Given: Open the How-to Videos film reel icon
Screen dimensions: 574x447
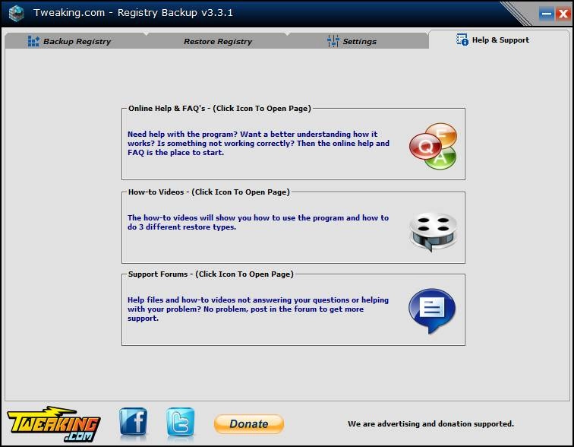Looking at the screenshot, I should pos(433,231).
